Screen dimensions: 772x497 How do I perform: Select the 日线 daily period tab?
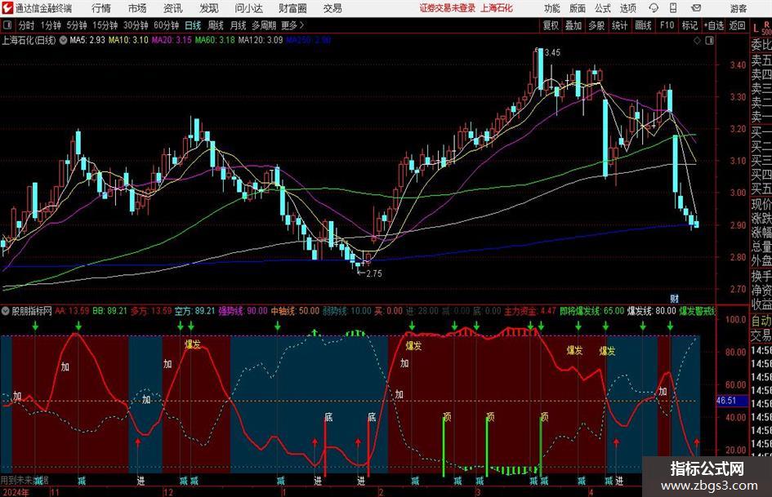click(193, 25)
